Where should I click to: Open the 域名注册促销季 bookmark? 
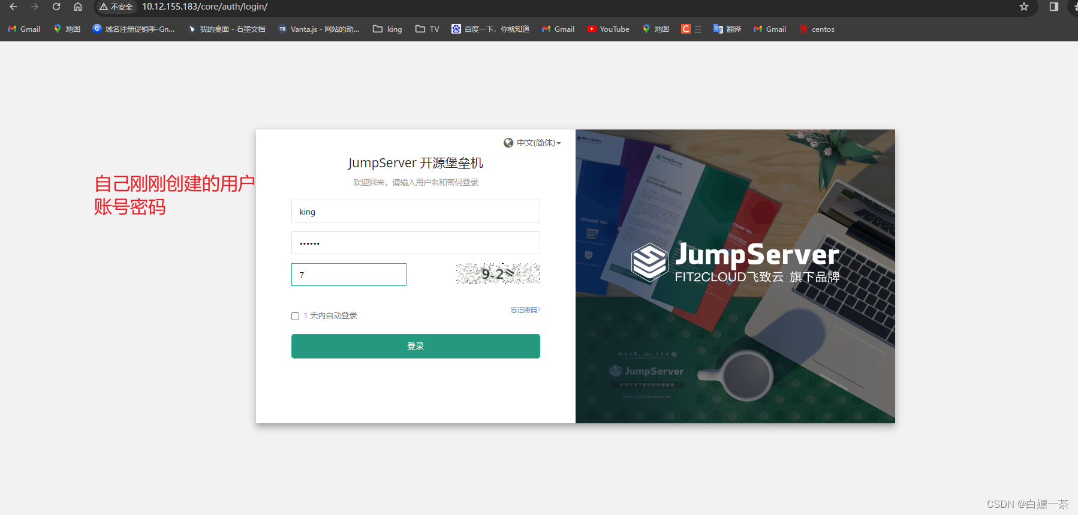(134, 29)
